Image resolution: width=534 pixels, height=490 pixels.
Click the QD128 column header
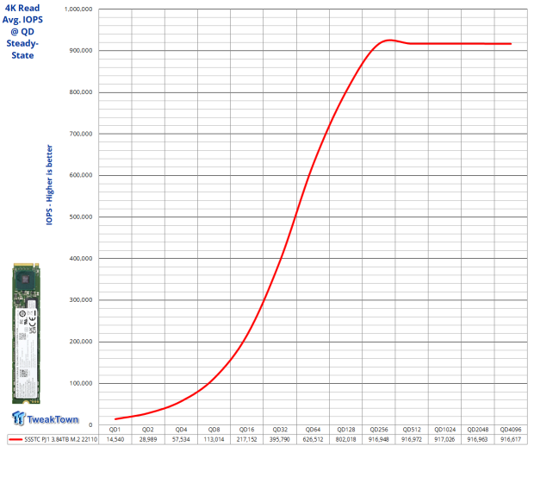pyautogui.click(x=345, y=430)
